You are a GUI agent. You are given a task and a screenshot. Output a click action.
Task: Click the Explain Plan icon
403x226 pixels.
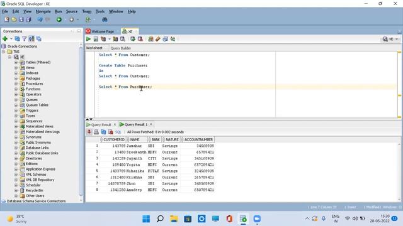103,39
